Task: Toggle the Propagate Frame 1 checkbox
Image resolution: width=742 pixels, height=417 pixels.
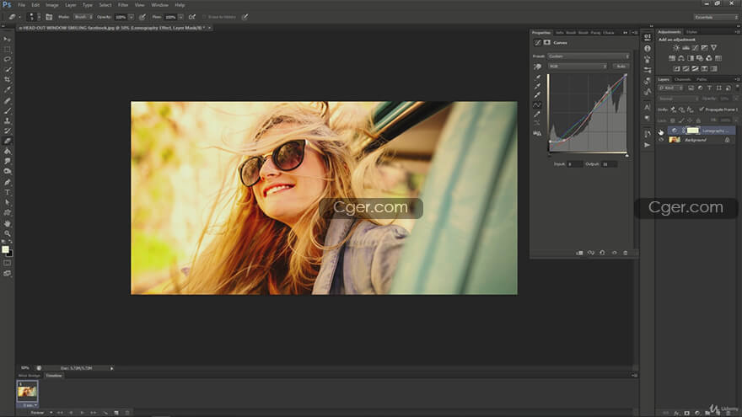Action: pos(702,110)
